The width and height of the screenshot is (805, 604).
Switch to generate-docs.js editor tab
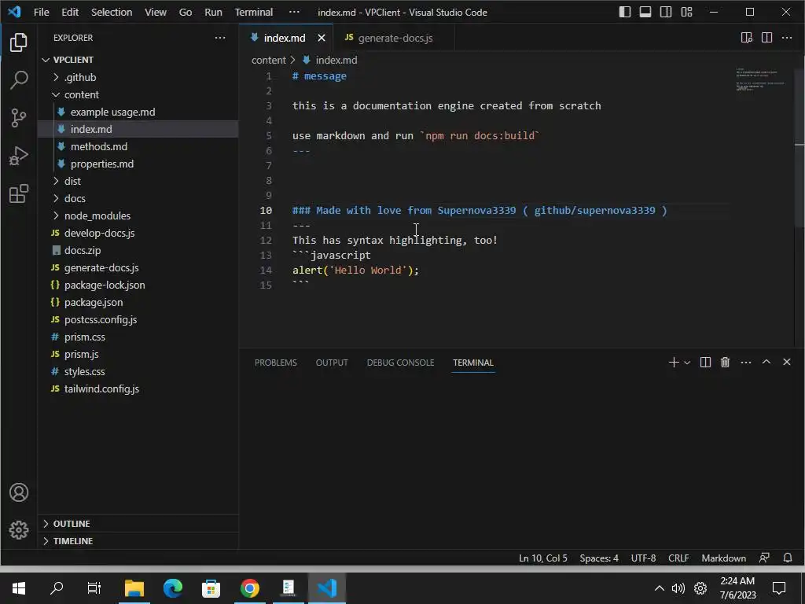coord(393,38)
